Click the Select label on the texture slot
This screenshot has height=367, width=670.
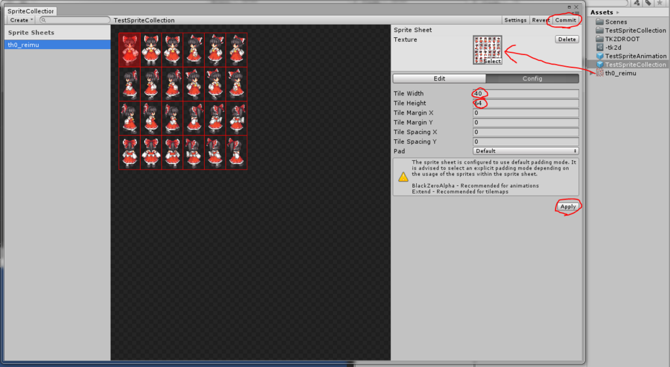click(492, 61)
